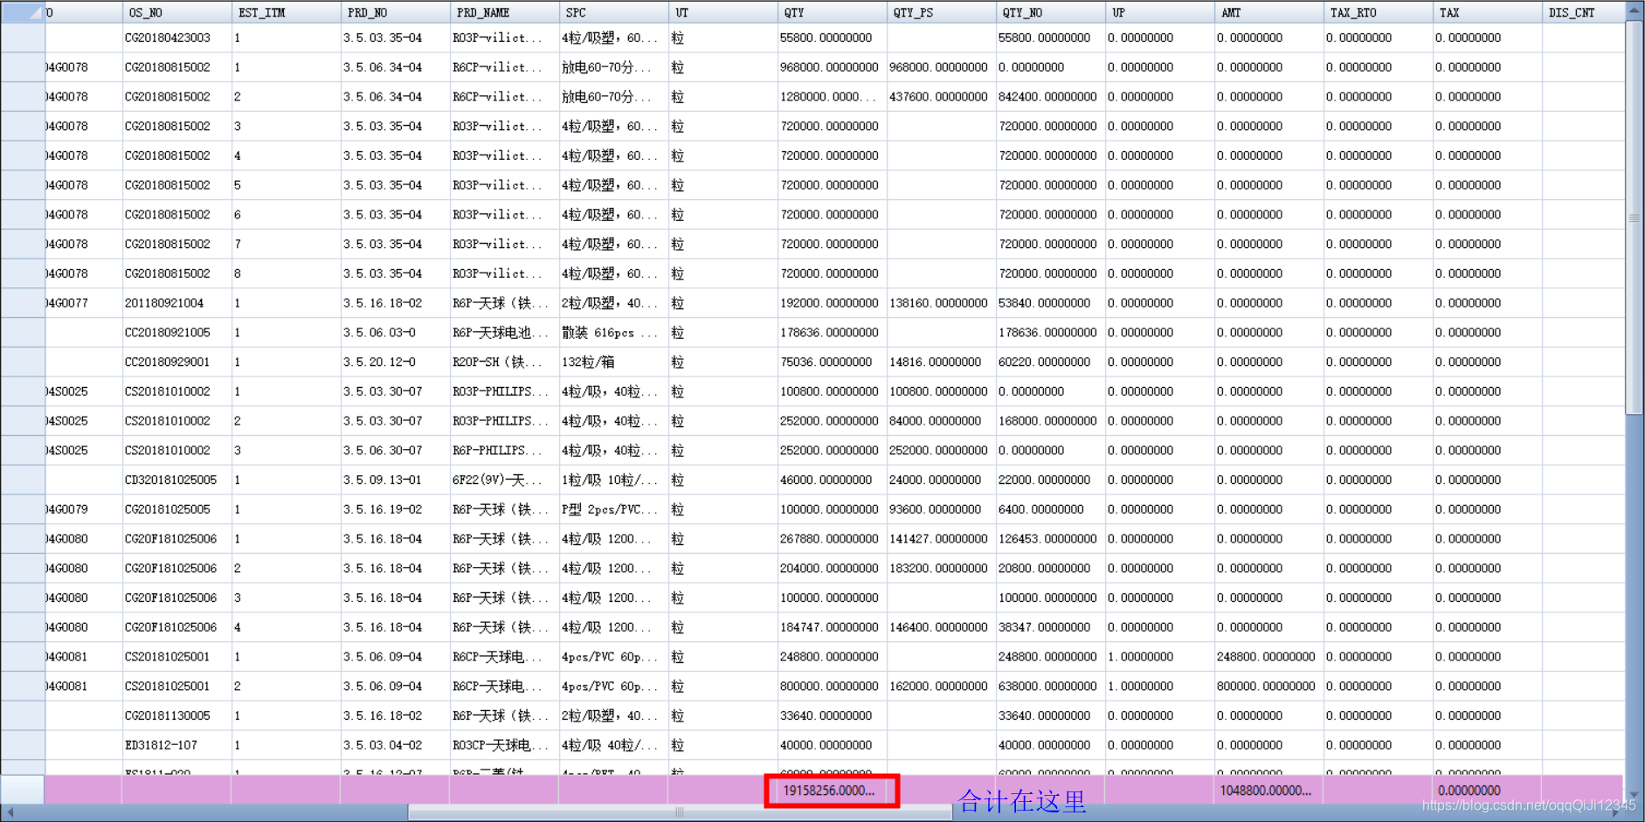
Task: Click the scroll-up arrow of vertical scrollbar
Action: [x=1634, y=11]
